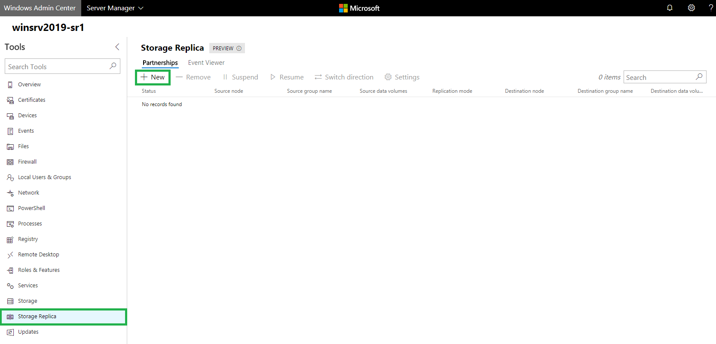Click winsrv2019-sr1 server name

tap(48, 27)
